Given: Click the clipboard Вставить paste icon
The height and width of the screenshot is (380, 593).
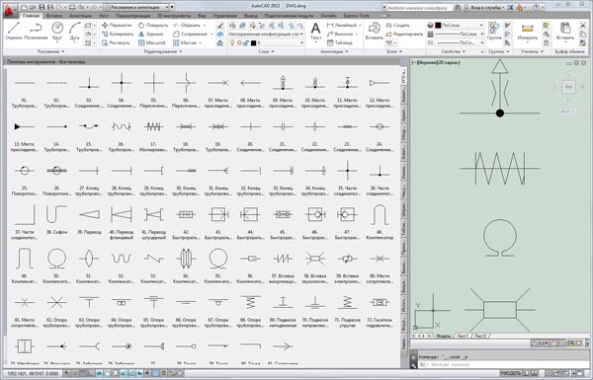Looking at the screenshot, I should pos(565,31).
